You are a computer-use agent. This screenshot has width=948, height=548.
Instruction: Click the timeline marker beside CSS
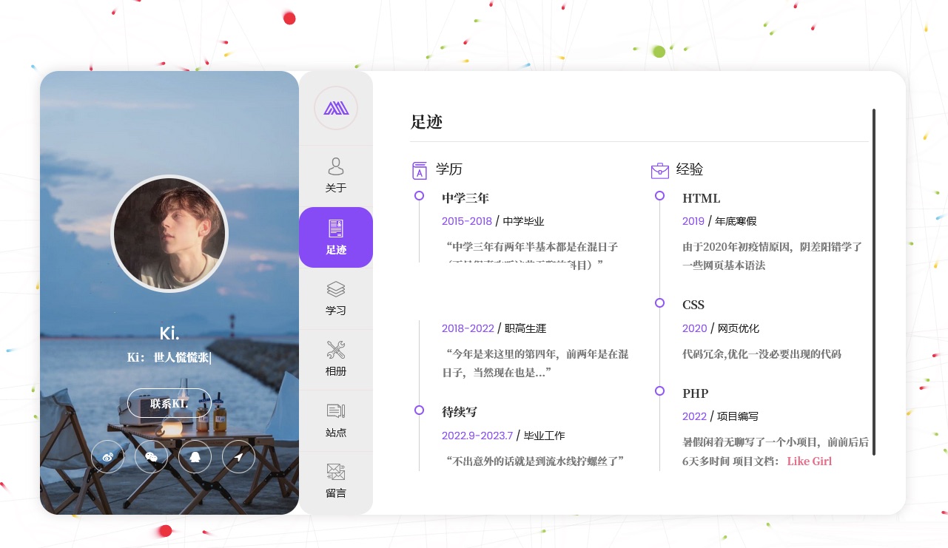click(659, 302)
